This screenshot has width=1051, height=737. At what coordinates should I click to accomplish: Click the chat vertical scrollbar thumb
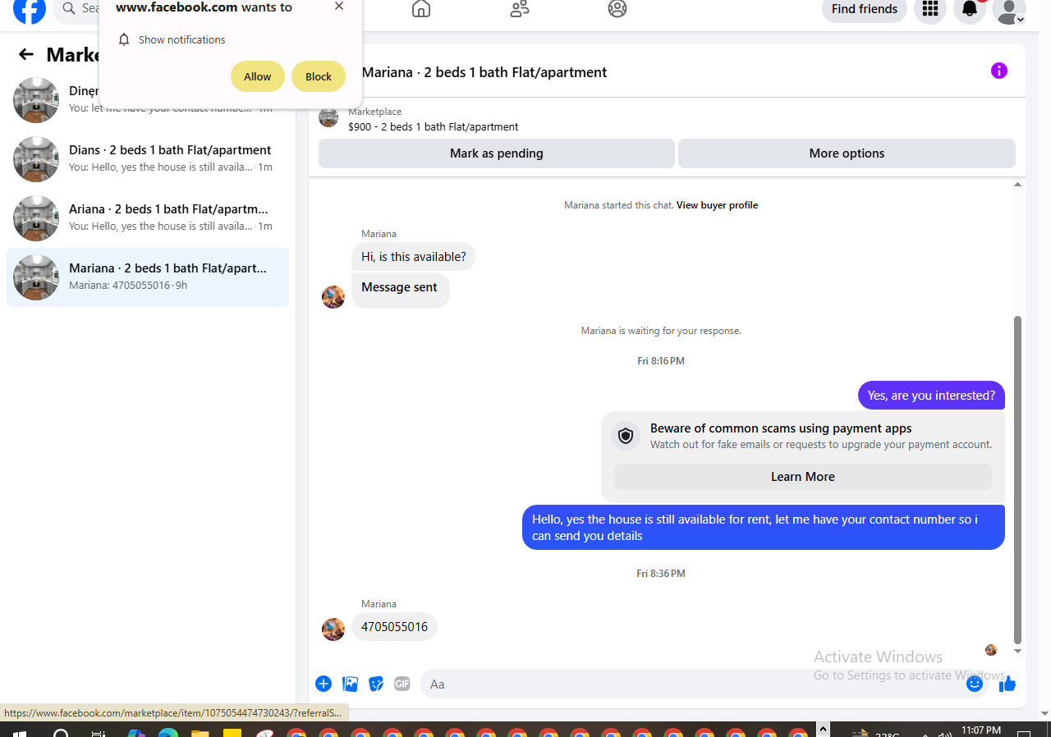click(x=1017, y=480)
